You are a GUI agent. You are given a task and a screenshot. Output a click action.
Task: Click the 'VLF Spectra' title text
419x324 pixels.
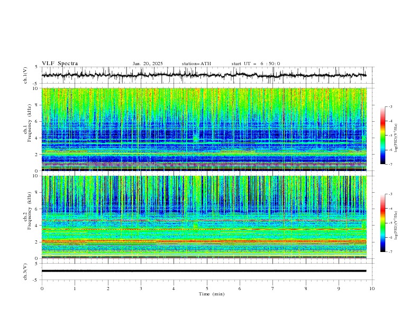[60, 64]
